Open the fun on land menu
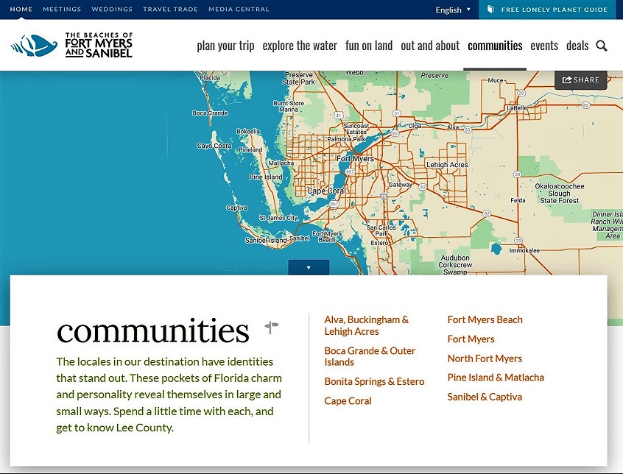623x474 pixels. coord(369,46)
